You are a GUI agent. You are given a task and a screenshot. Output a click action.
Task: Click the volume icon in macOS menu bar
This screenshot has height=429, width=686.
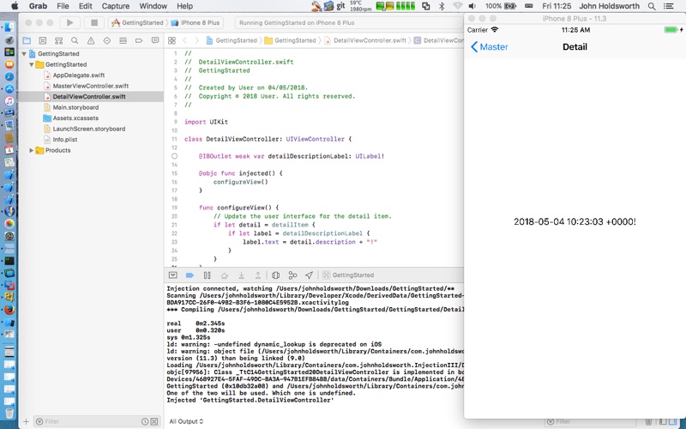[x=472, y=6]
